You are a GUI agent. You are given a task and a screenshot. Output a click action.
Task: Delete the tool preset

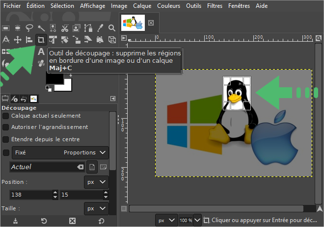click(72, 221)
